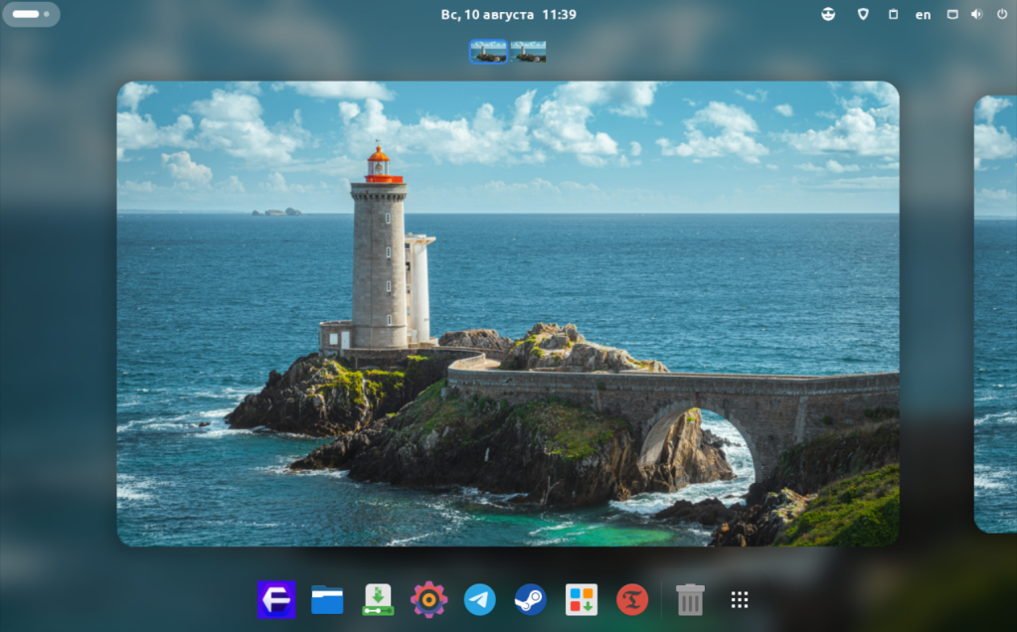Screen dimensions: 1017x632
Task: Switch to the partially visible right workspace
Action: coord(995,313)
